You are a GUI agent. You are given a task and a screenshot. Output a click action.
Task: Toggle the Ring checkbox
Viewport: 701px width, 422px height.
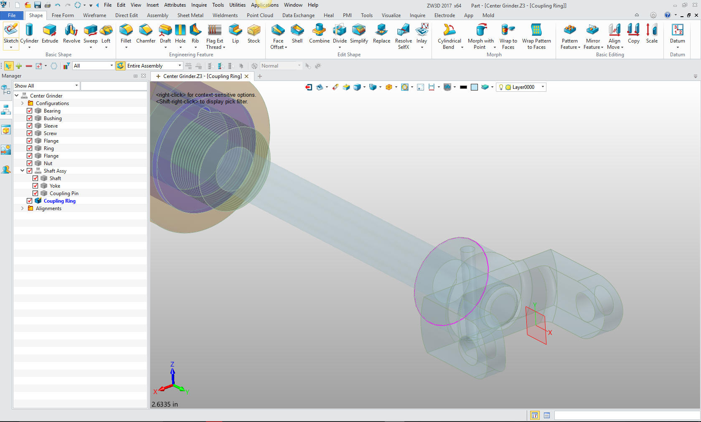(x=30, y=148)
